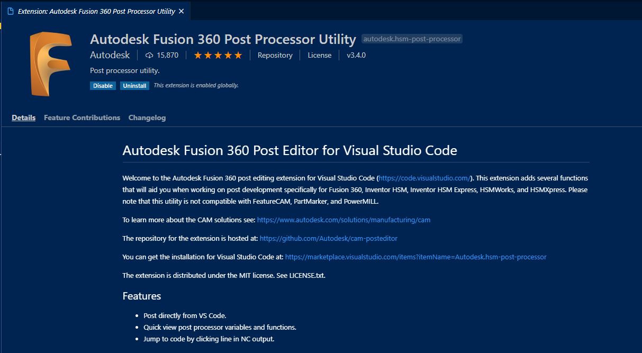The image size is (642, 353).
Task: Uninstall the Post Processor Utility extension
Action: click(x=134, y=85)
